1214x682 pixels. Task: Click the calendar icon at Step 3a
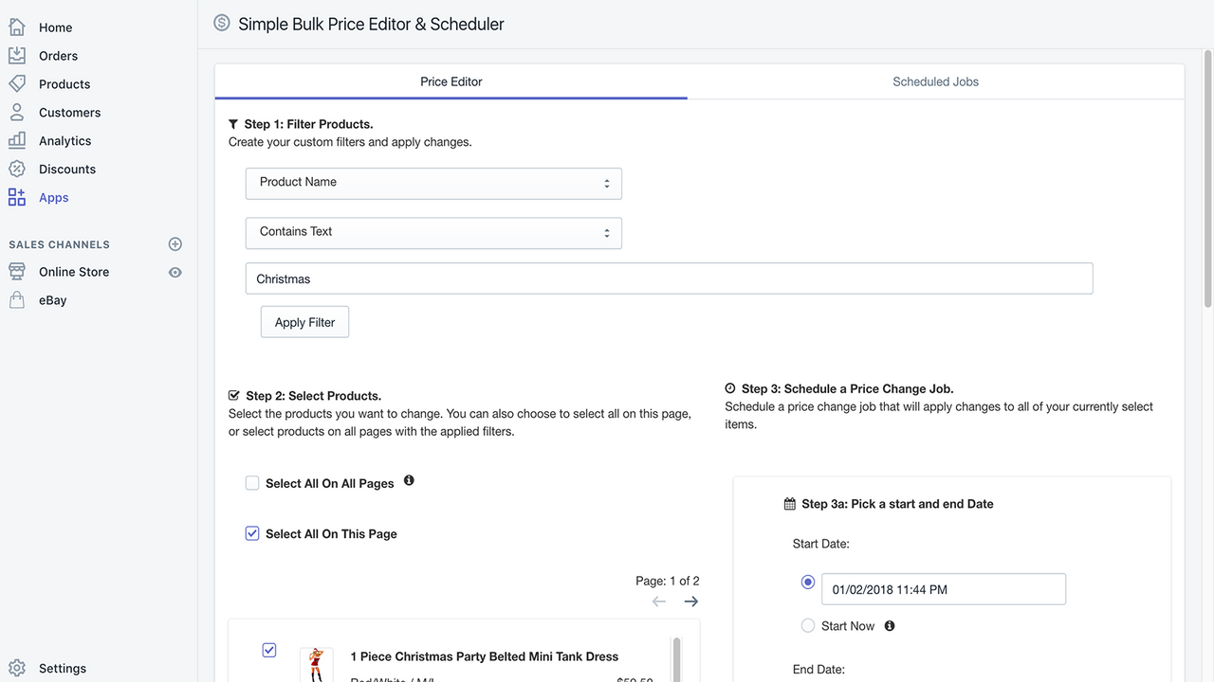(x=790, y=504)
